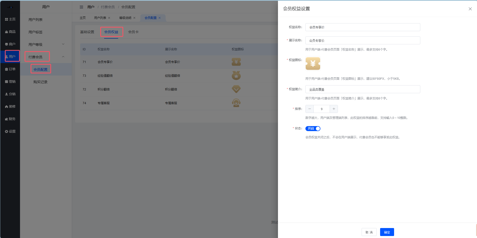
Task: Click the 订单 sidebar icon
Action: [10, 69]
